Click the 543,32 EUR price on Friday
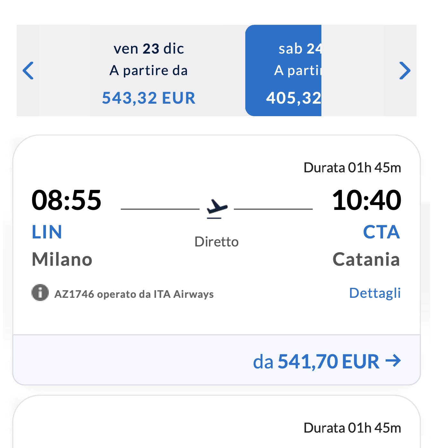 coord(149,98)
